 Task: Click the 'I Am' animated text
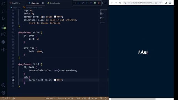(x=143, y=52)
